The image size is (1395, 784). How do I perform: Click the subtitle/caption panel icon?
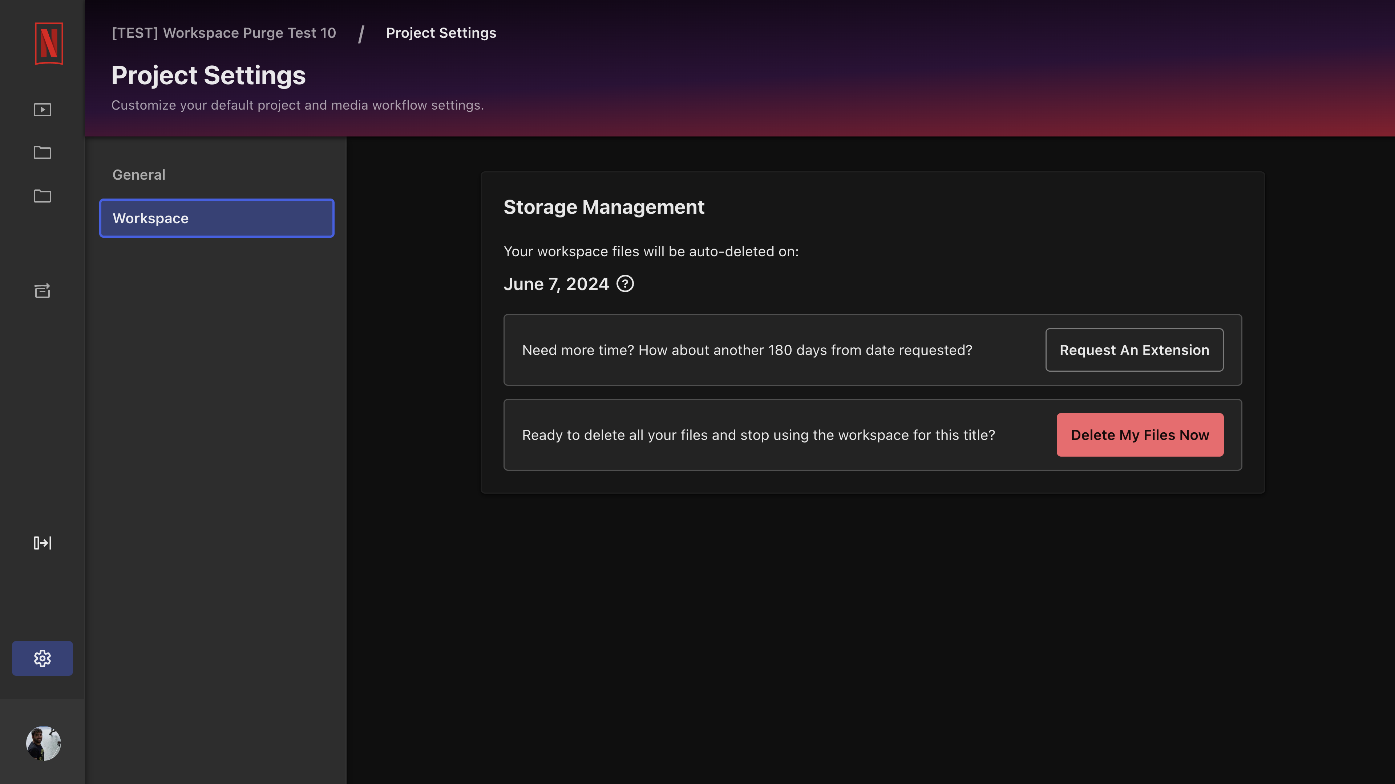point(42,292)
